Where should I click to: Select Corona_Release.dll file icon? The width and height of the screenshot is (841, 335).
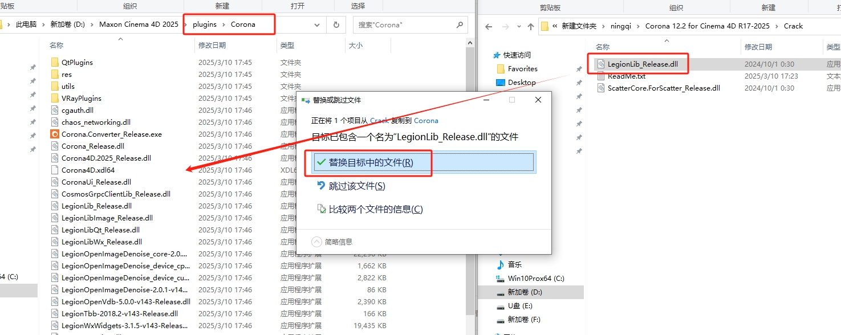coord(55,146)
